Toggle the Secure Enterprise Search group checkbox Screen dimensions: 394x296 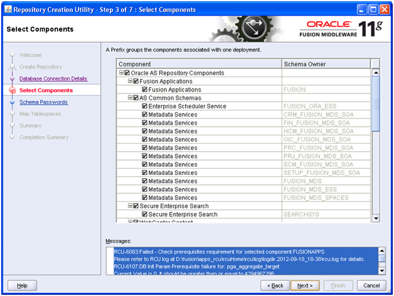(x=136, y=206)
